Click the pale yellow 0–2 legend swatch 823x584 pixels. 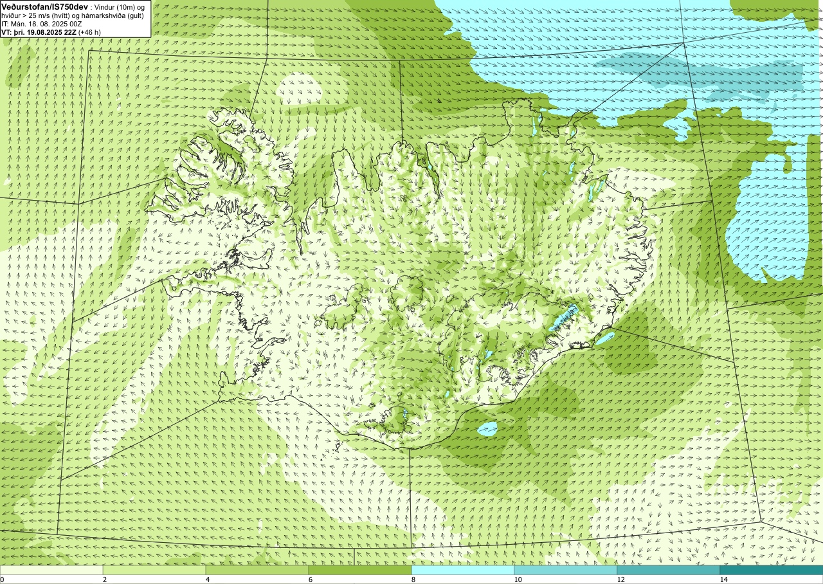(51, 570)
